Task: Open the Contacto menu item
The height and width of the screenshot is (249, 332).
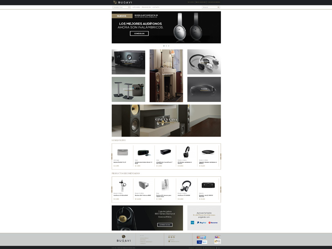Action: click(156, 7)
